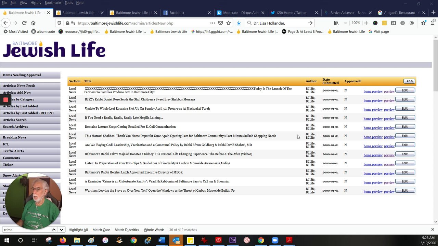Open Sticky Notes from the taskbar

click(x=190, y=240)
